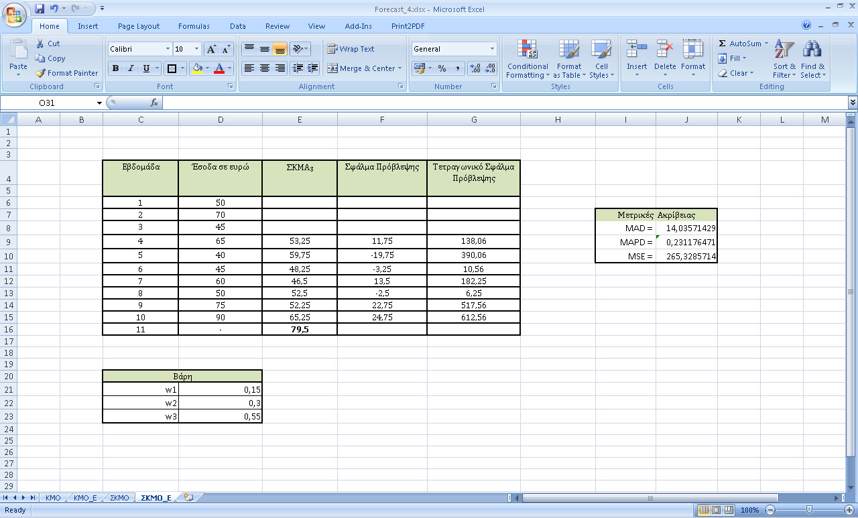Click the Insert Function fx button
This screenshot has height=518, width=858.
[x=154, y=103]
